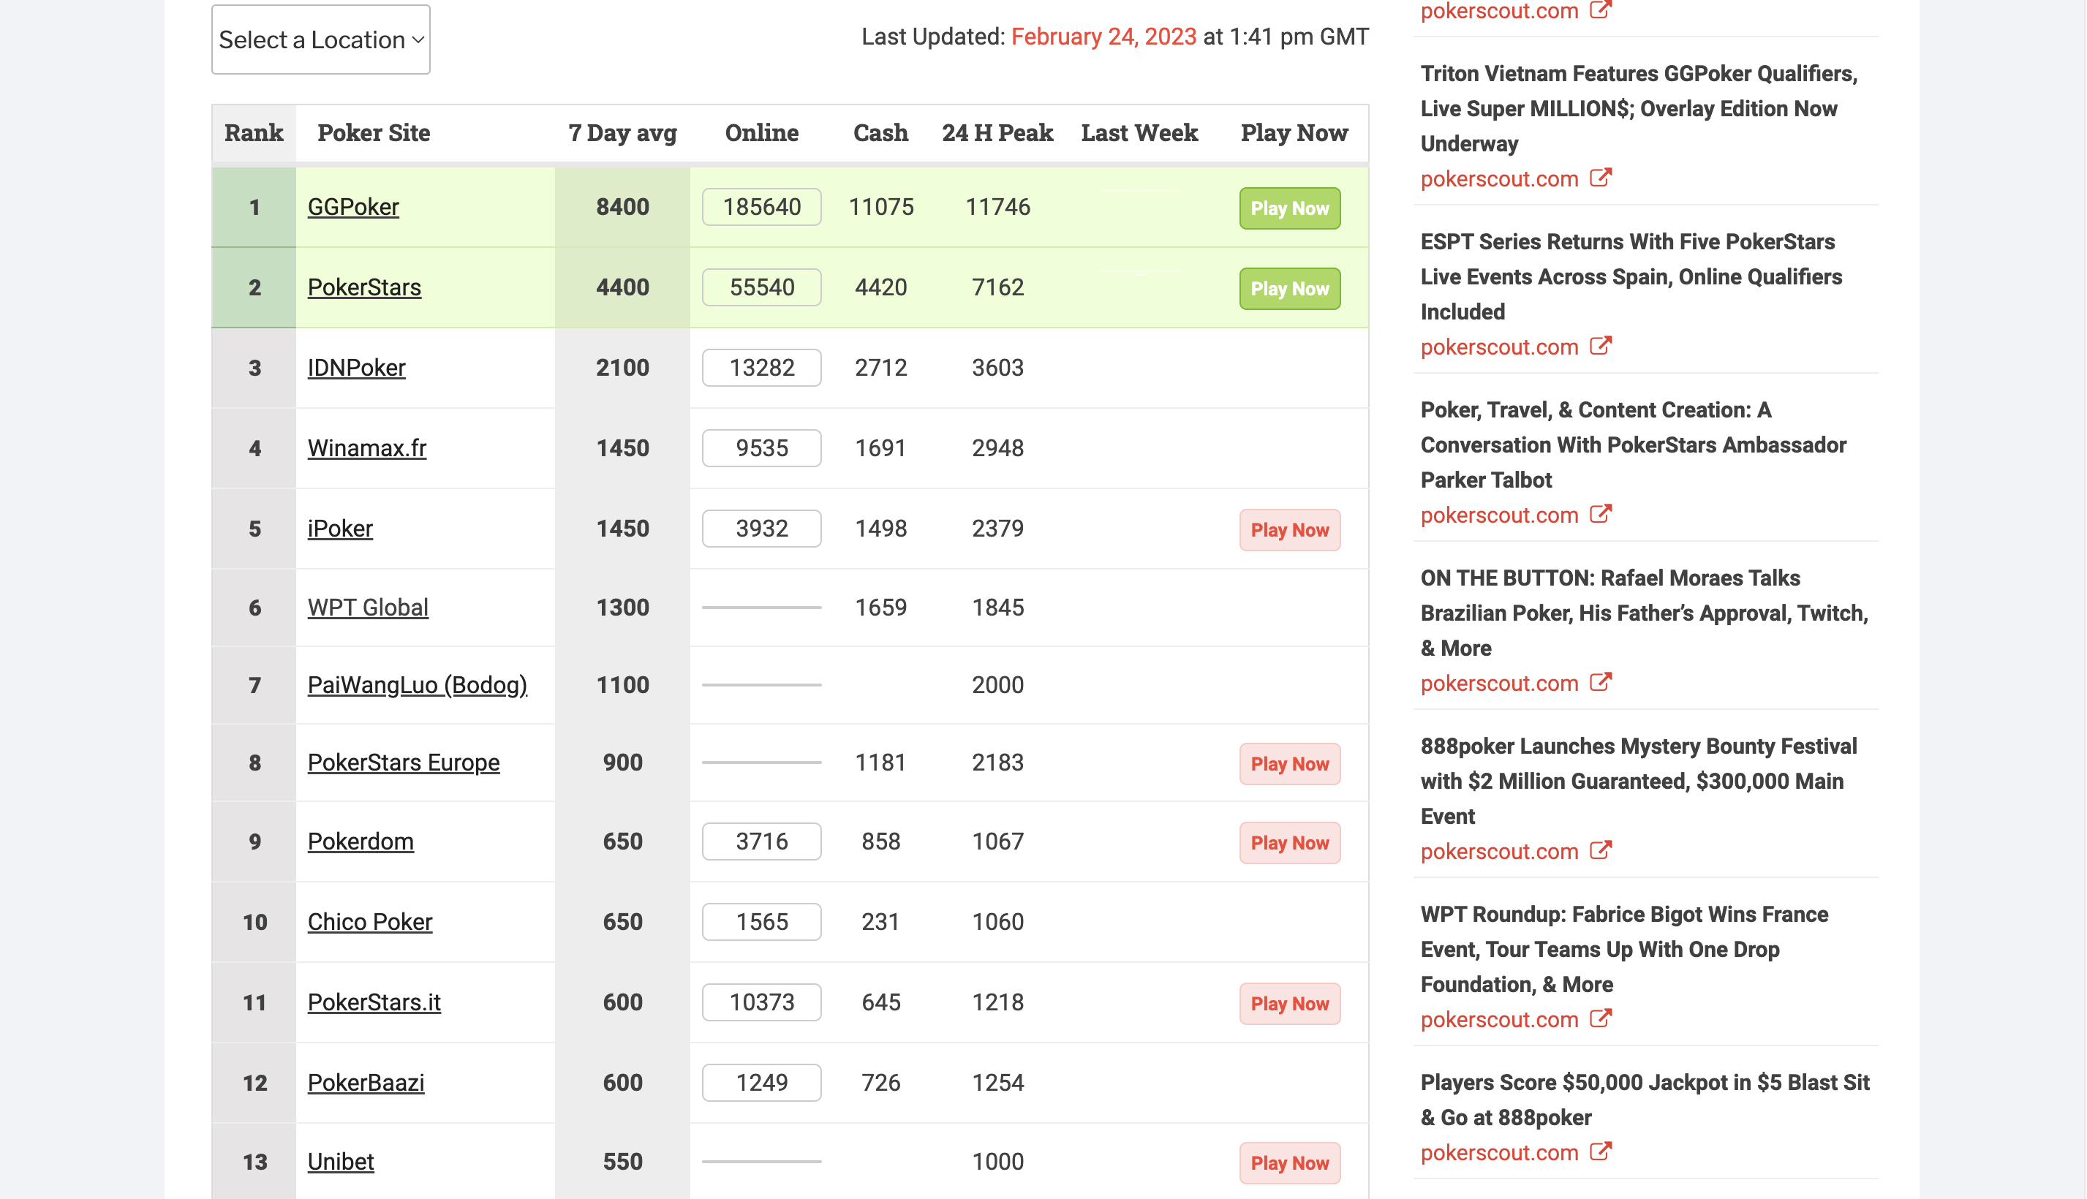Open Rafael Moraes ON THE BUTTON article
The image size is (2087, 1199).
[x=1644, y=613]
